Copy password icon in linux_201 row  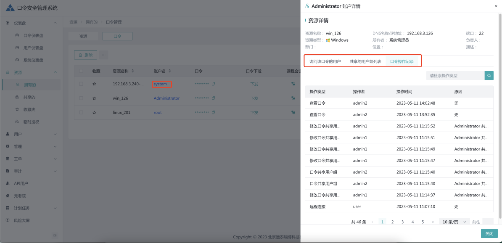coord(213,113)
